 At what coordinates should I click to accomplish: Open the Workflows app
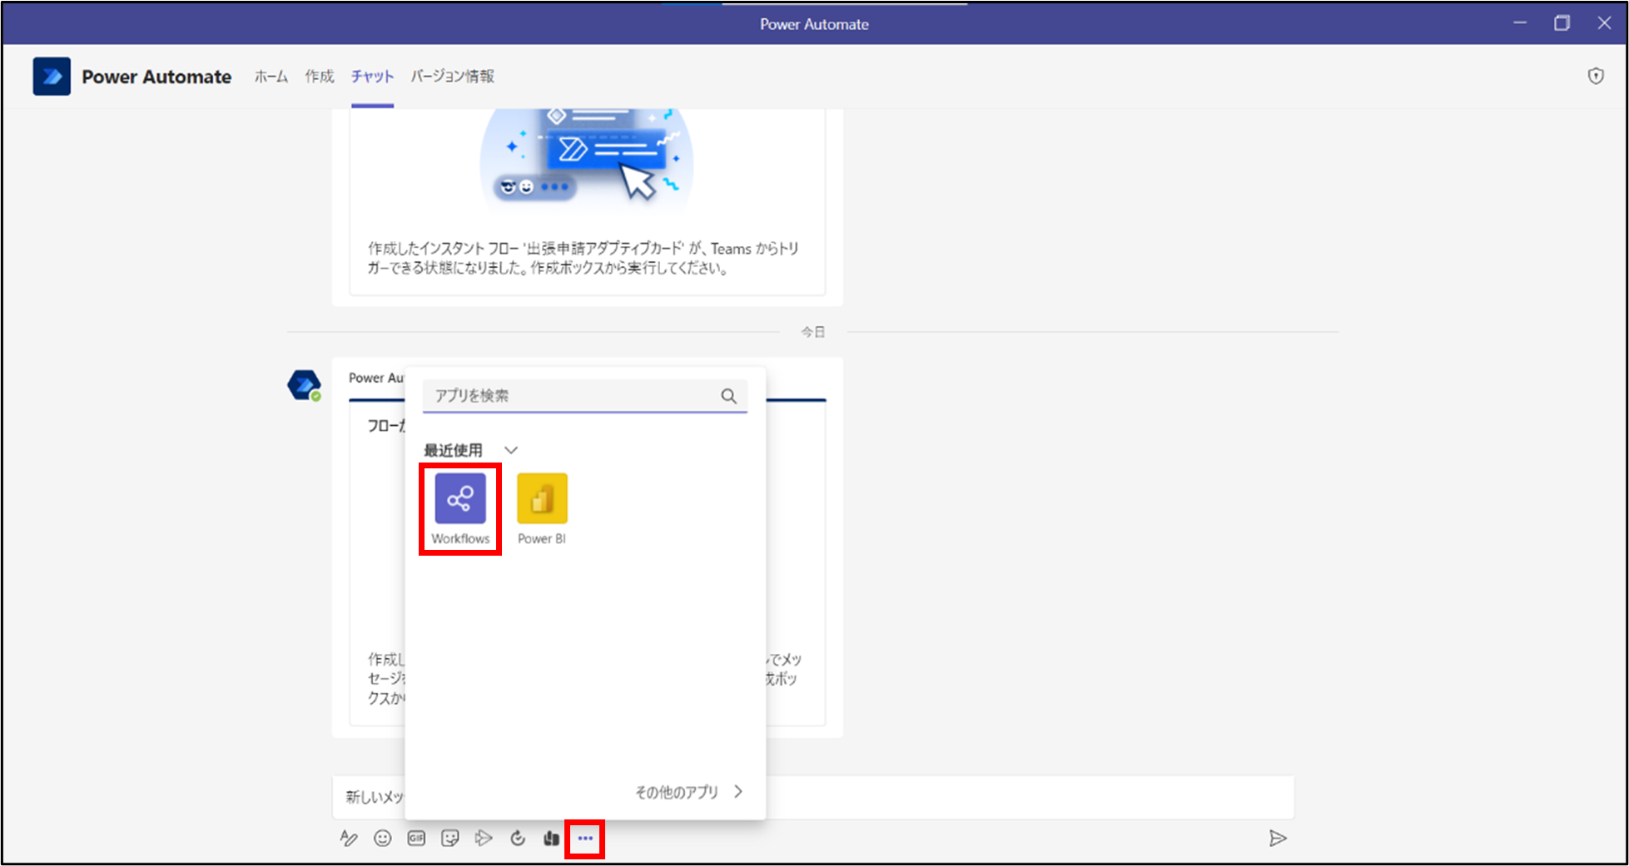tap(460, 508)
